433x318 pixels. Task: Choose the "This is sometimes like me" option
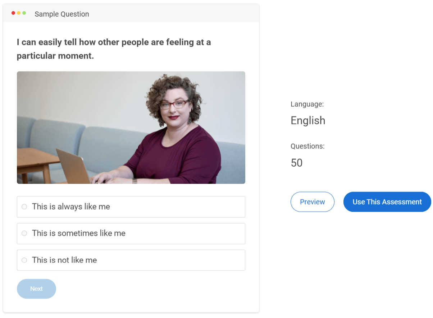click(24, 233)
